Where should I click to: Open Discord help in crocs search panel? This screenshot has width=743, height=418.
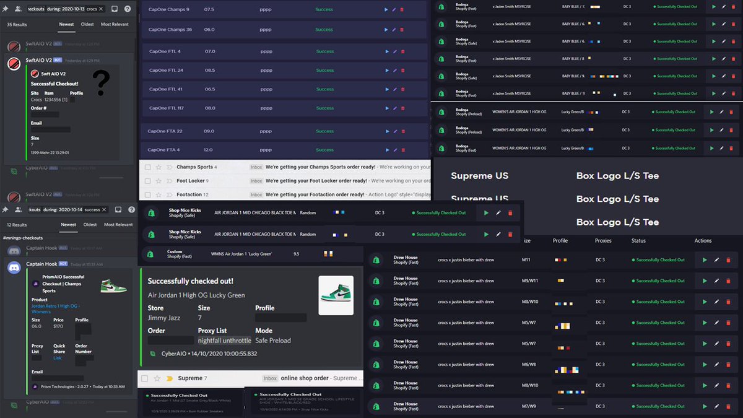(x=128, y=9)
